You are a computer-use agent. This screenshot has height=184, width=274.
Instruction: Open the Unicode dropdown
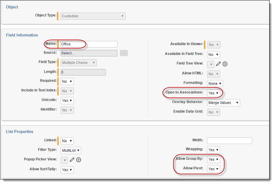point(67,101)
